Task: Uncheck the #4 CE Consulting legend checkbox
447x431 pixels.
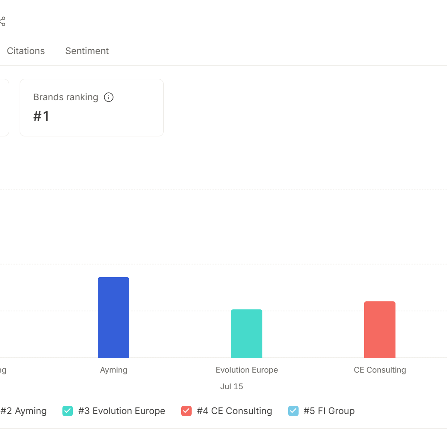Action: 186,411
